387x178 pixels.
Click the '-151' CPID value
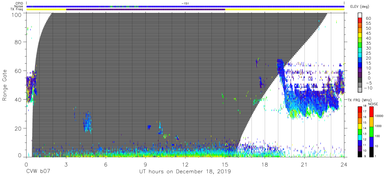point(185,3)
